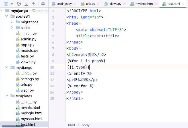The image size is (188, 128).
Task: Close the settings.py editor tab
Action: point(75,4)
